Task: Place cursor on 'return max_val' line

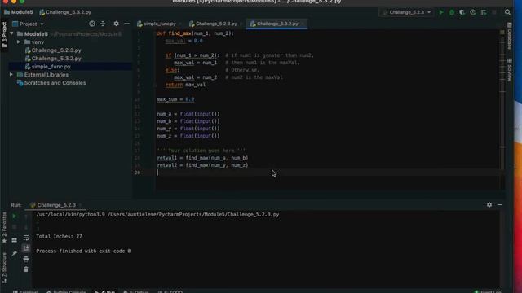Action: (185, 85)
